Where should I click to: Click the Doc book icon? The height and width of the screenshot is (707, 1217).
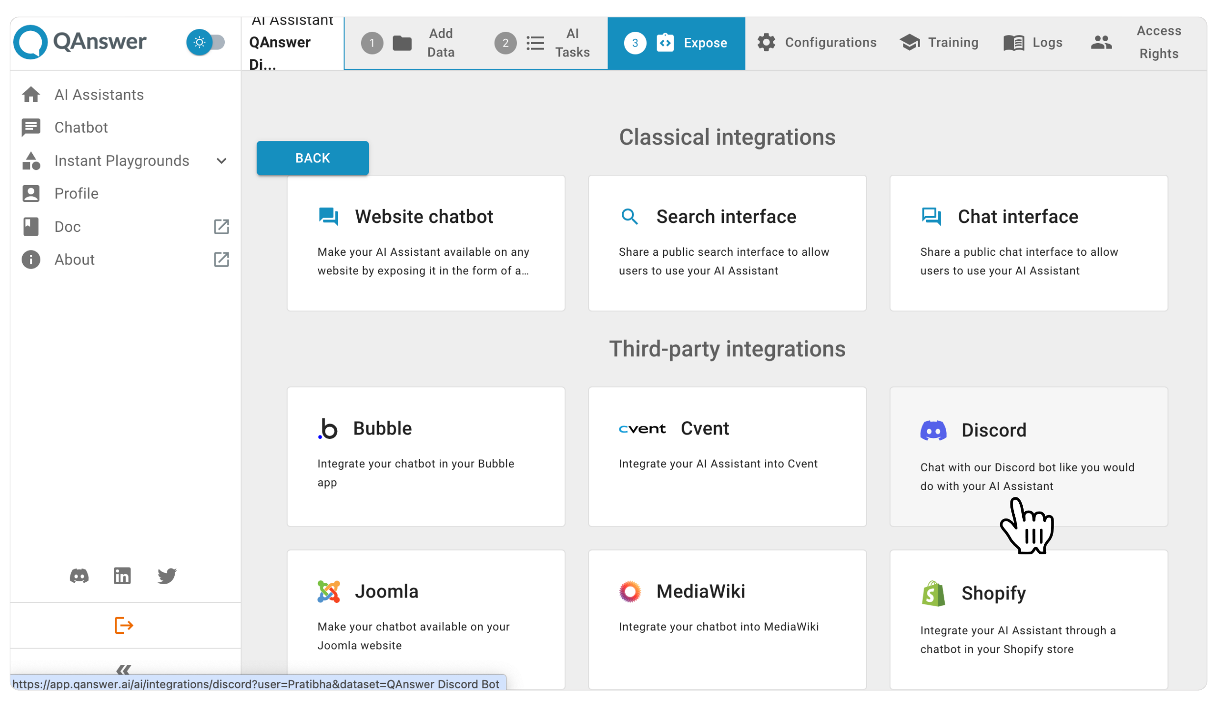pyautogui.click(x=31, y=226)
